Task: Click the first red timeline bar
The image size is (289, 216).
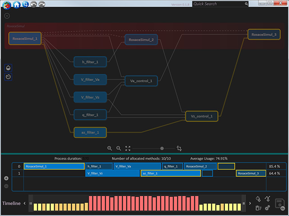Action: point(90,203)
